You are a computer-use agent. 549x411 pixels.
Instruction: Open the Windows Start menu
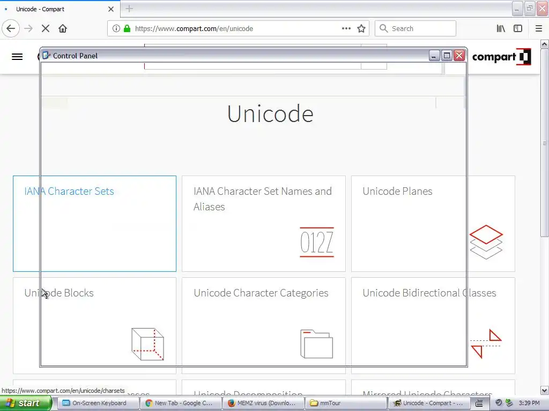tap(26, 403)
